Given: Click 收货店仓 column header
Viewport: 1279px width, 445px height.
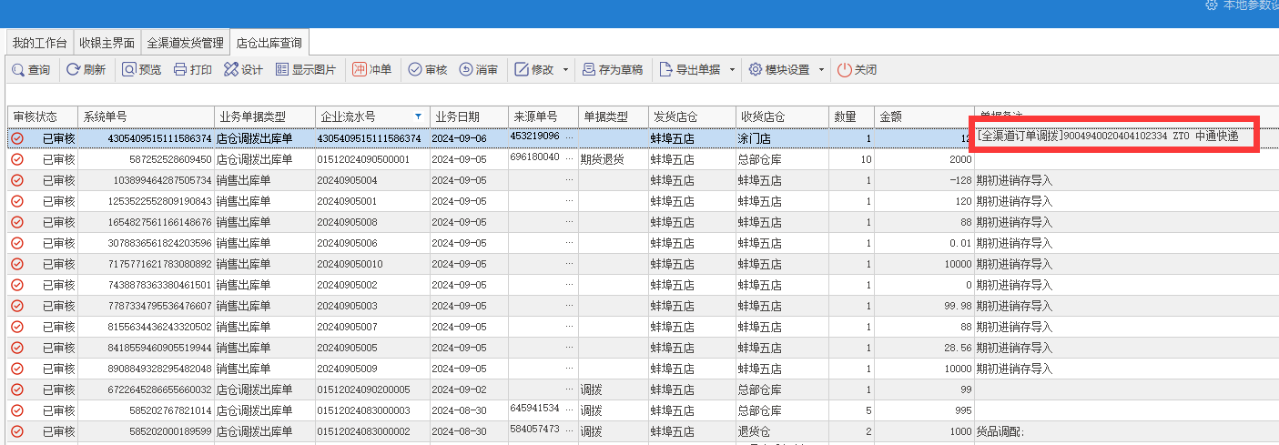Looking at the screenshot, I should pyautogui.click(x=782, y=117).
